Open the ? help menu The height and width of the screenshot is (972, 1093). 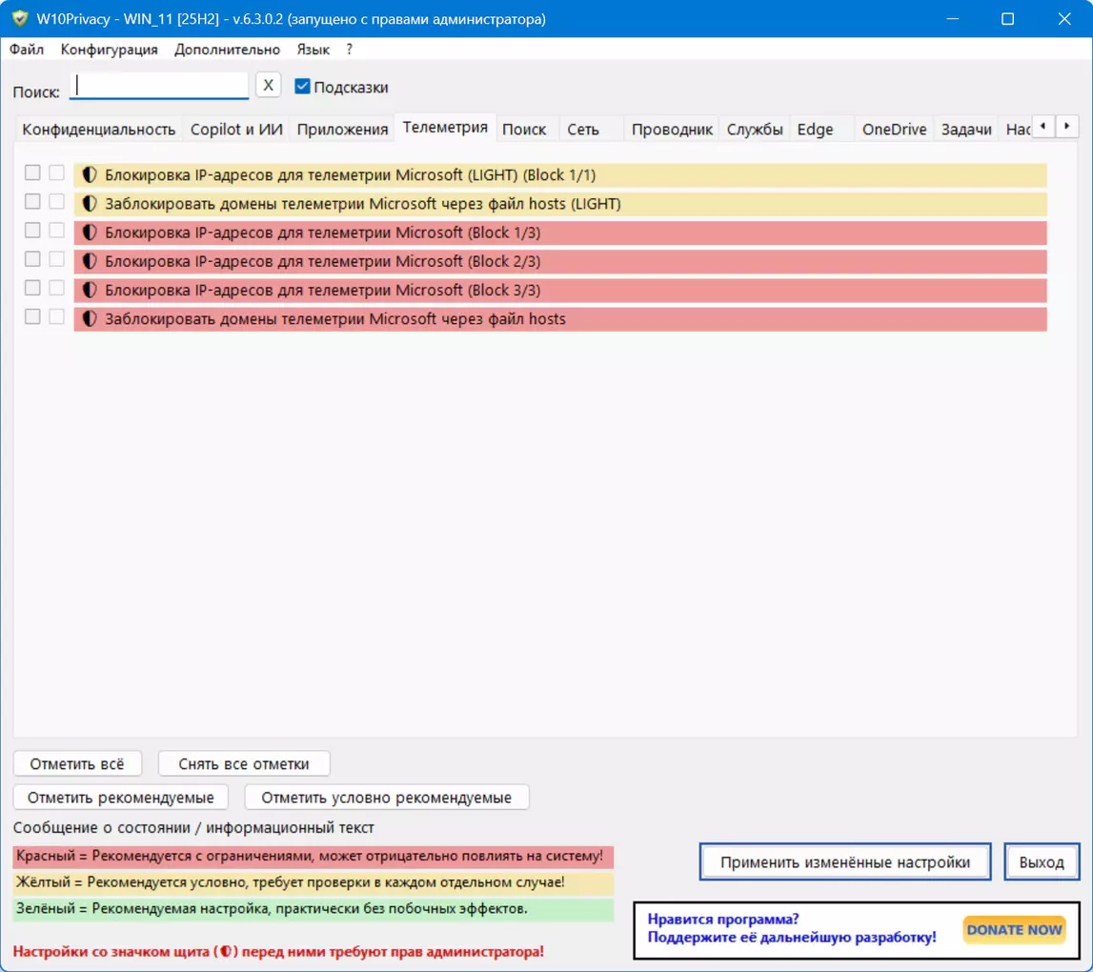point(349,50)
